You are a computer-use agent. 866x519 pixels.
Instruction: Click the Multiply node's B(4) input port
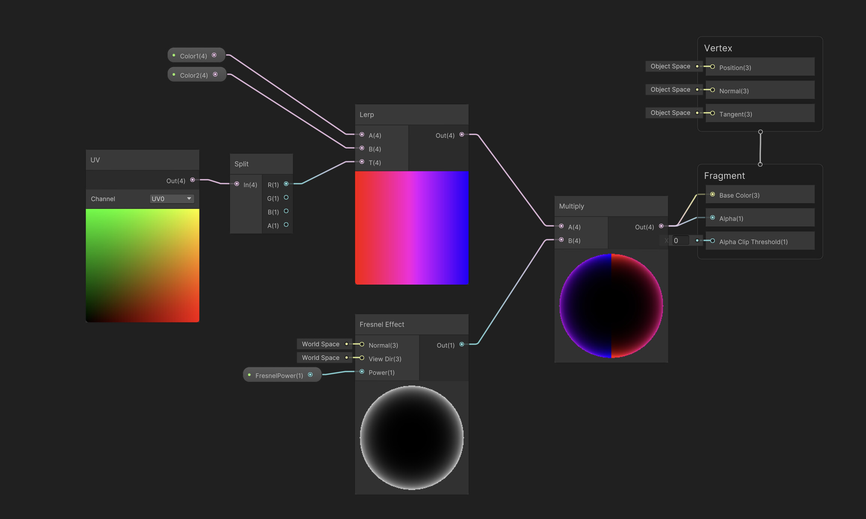[x=561, y=240]
